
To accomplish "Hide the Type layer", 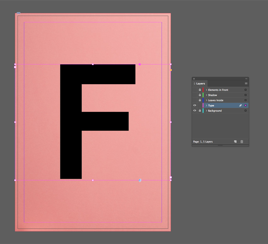I will click(x=195, y=105).
